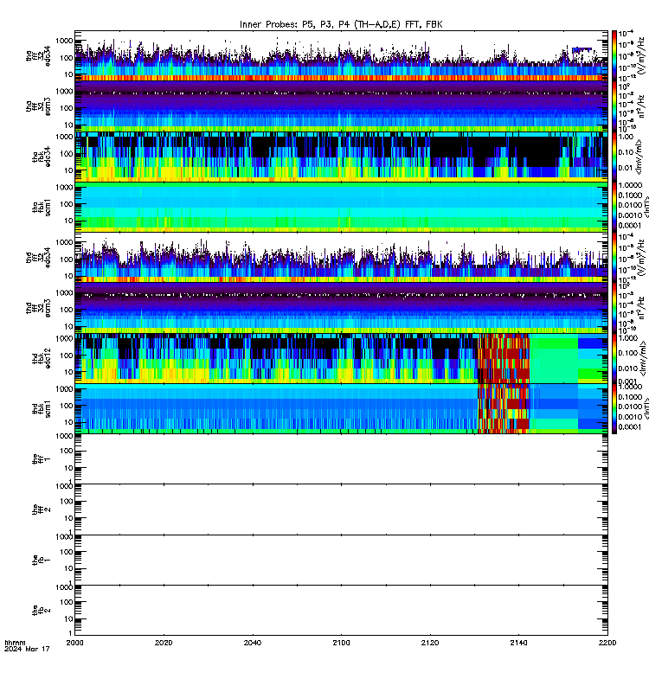Click the red burst in thd fbk scm1
Viewport: 649px width, 692px height.
click(504, 408)
